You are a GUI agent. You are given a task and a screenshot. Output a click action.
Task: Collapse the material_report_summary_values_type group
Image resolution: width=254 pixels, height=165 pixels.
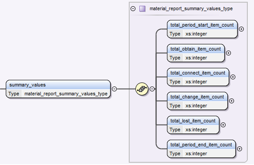coord(133,8)
